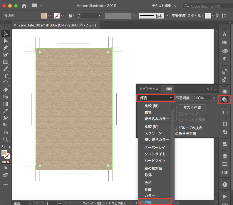Image resolution: width=233 pixels, height=205 pixels.
Task: Open the Transparency panel icon
Action: pyautogui.click(x=225, y=100)
